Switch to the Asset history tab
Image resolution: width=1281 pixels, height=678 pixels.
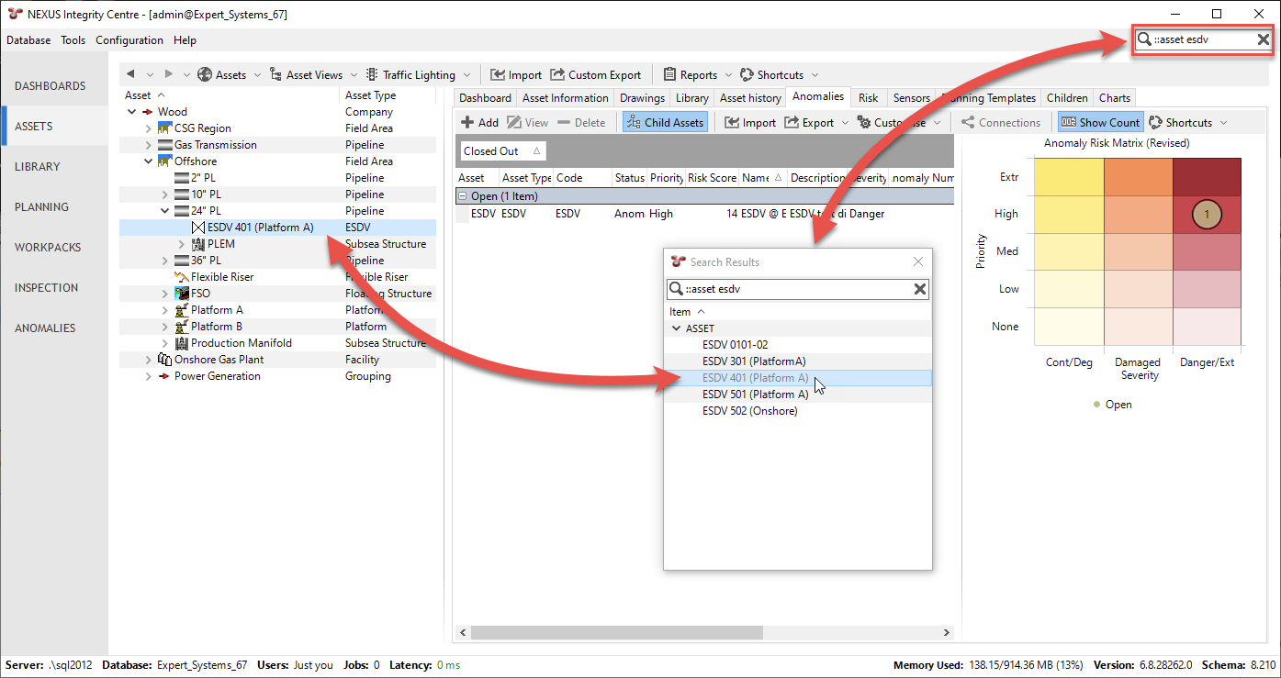click(x=750, y=98)
